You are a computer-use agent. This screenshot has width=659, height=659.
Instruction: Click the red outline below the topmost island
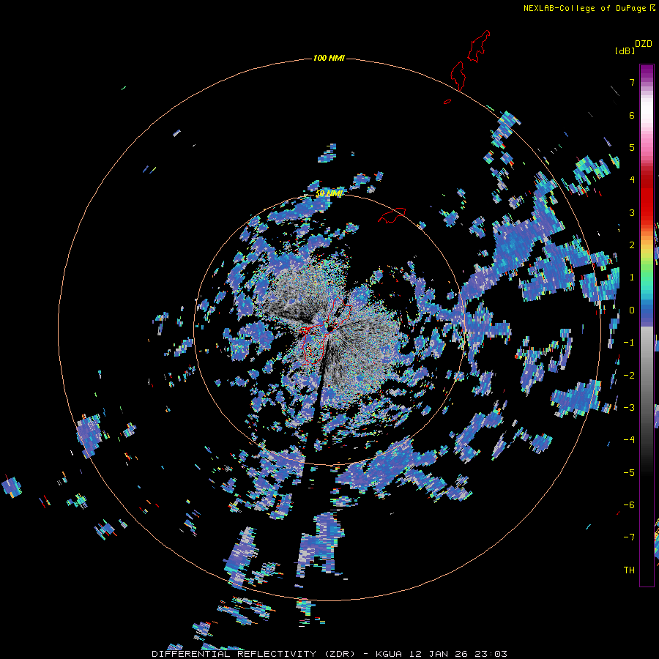pyautogui.click(x=458, y=75)
